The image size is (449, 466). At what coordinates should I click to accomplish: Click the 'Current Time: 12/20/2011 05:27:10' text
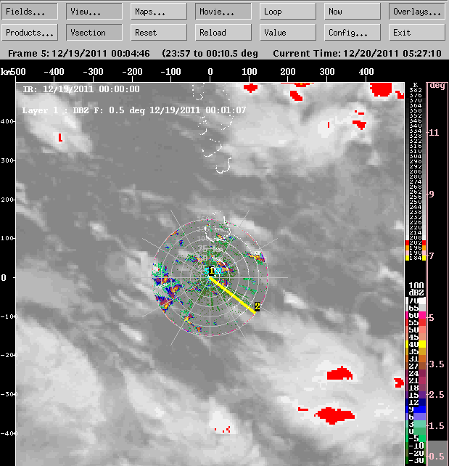point(357,54)
